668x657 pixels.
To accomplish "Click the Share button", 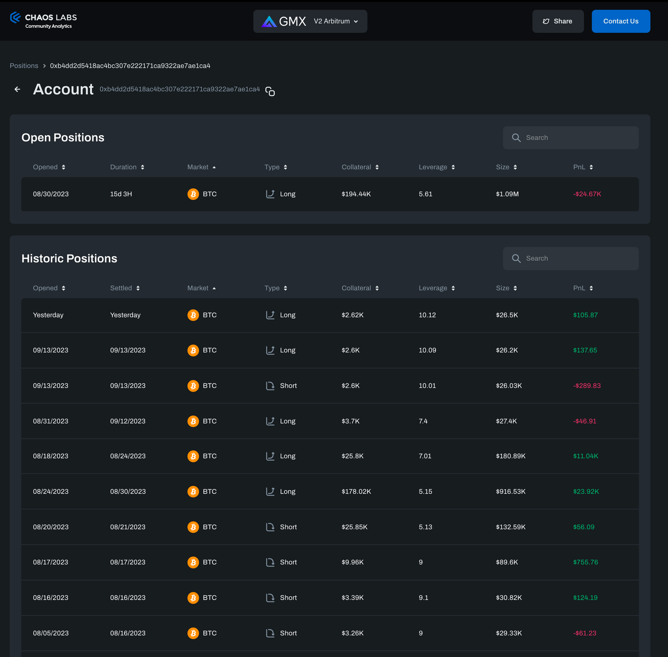I will click(x=558, y=22).
